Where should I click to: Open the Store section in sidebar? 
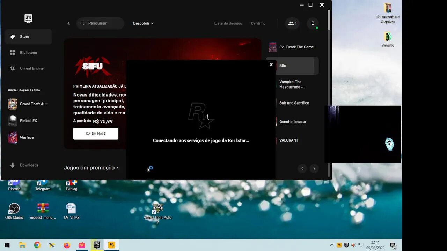pos(28,37)
